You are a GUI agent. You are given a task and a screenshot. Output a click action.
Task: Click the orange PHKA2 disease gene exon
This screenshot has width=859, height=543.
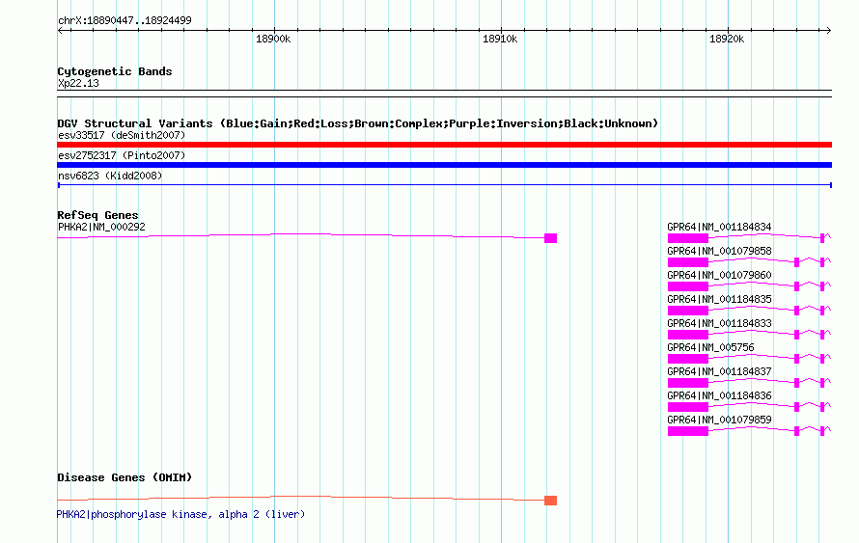click(x=550, y=501)
